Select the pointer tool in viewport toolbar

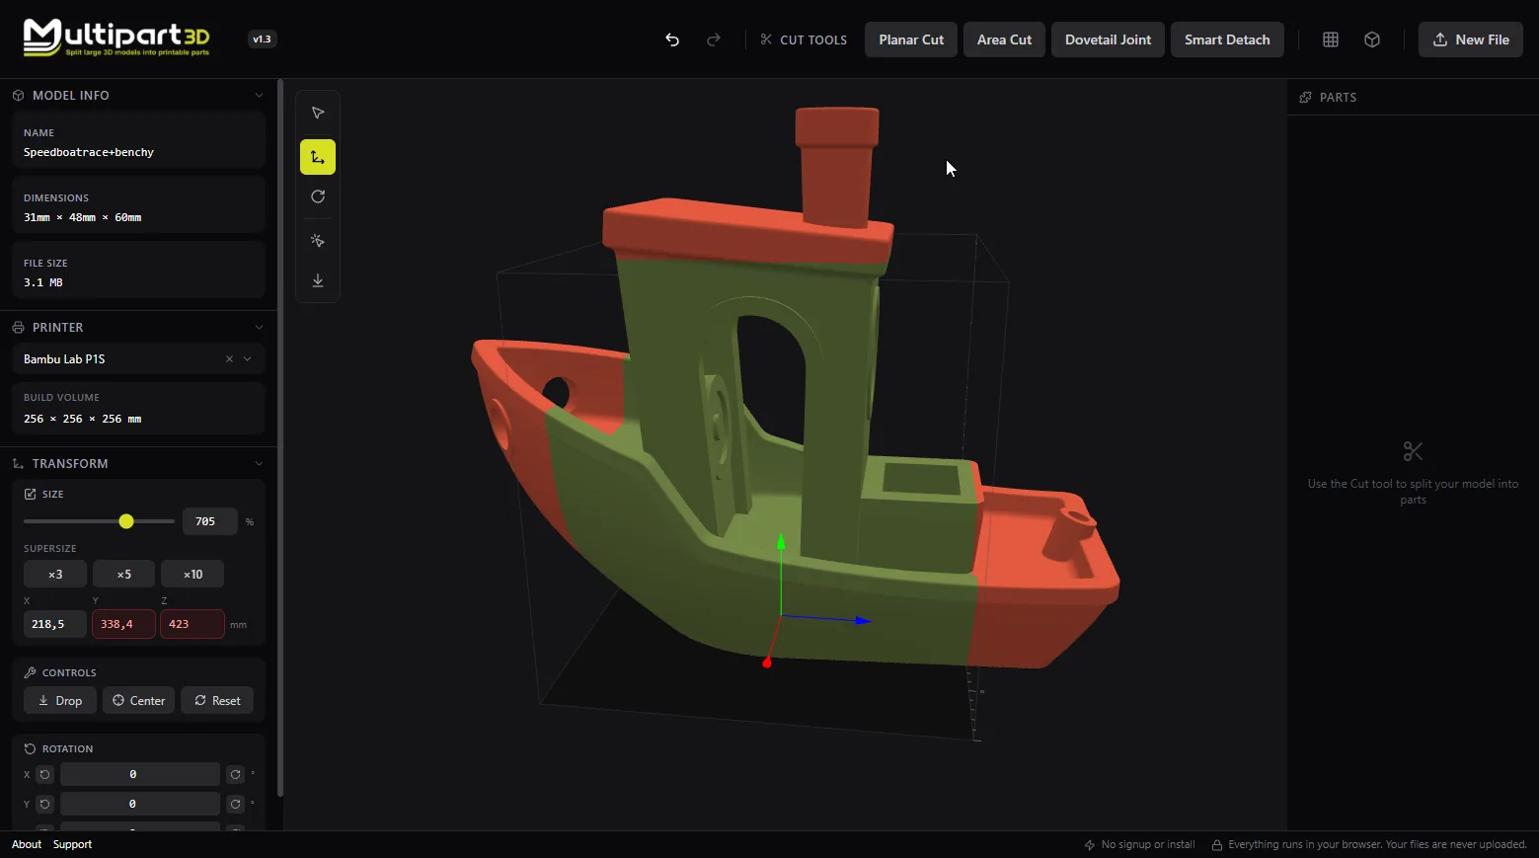coord(318,113)
